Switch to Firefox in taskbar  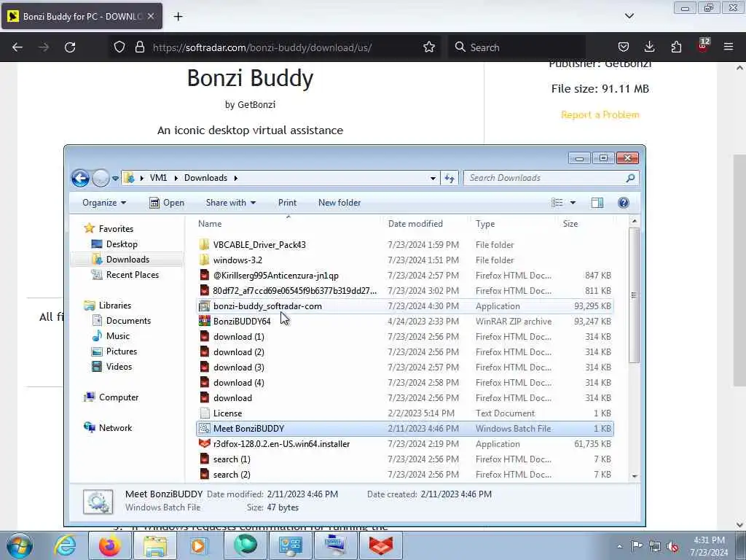pos(109,545)
